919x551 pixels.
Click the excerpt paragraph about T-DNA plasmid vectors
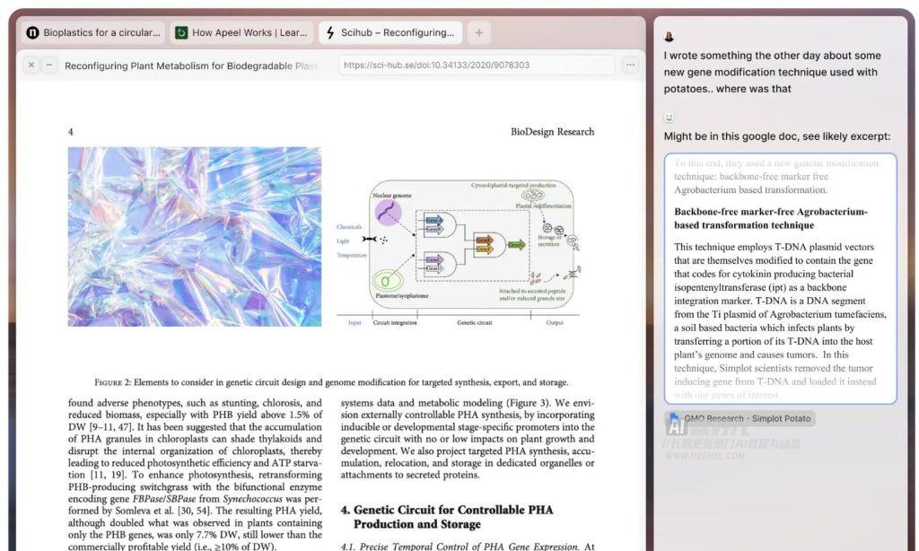click(780, 321)
